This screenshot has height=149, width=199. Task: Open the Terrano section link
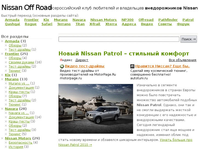click(x=64, y=24)
